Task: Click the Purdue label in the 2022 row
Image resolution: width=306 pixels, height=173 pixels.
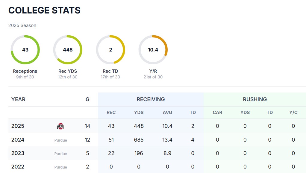Action: click(60, 167)
